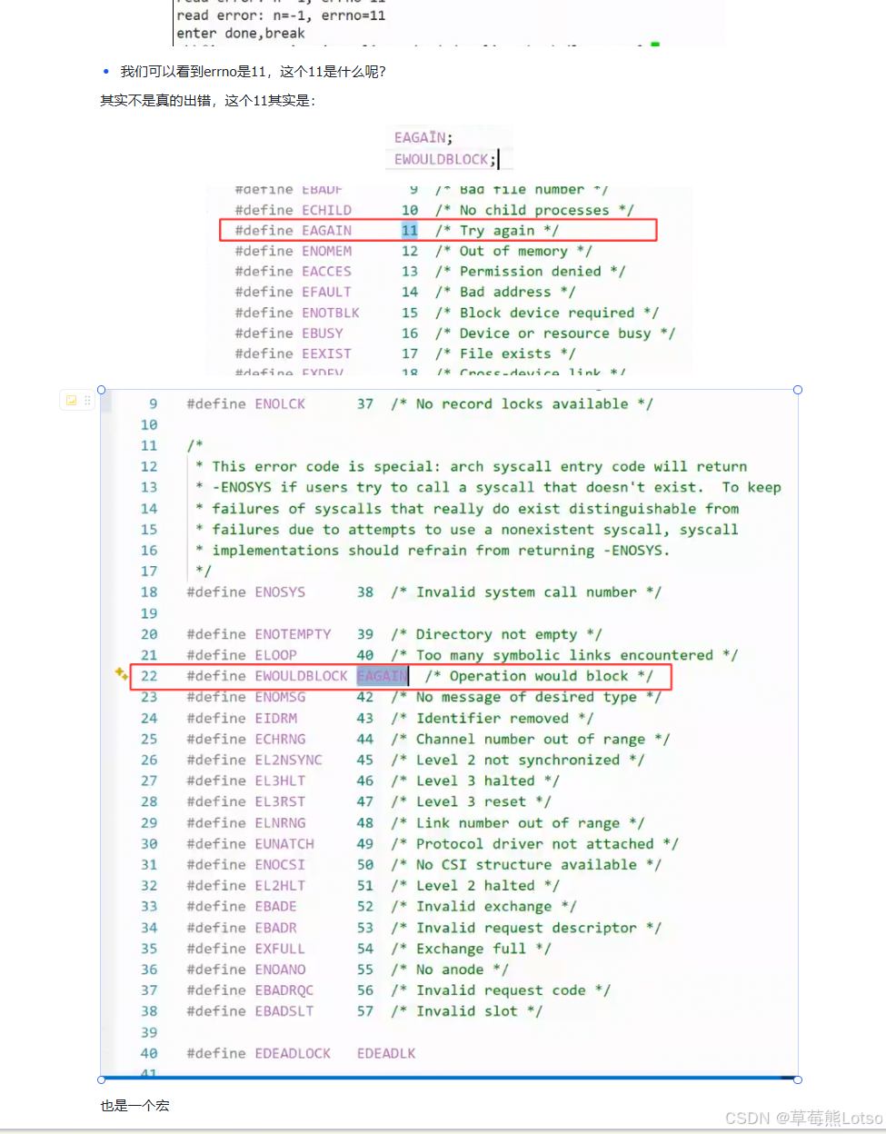The image size is (886, 1134).
Task: Click the sparkle icon beside line 22
Action: (121, 673)
